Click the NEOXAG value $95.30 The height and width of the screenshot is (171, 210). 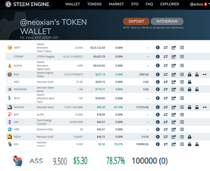click(101, 107)
